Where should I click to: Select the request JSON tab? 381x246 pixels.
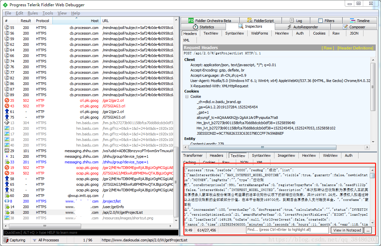[354, 33]
